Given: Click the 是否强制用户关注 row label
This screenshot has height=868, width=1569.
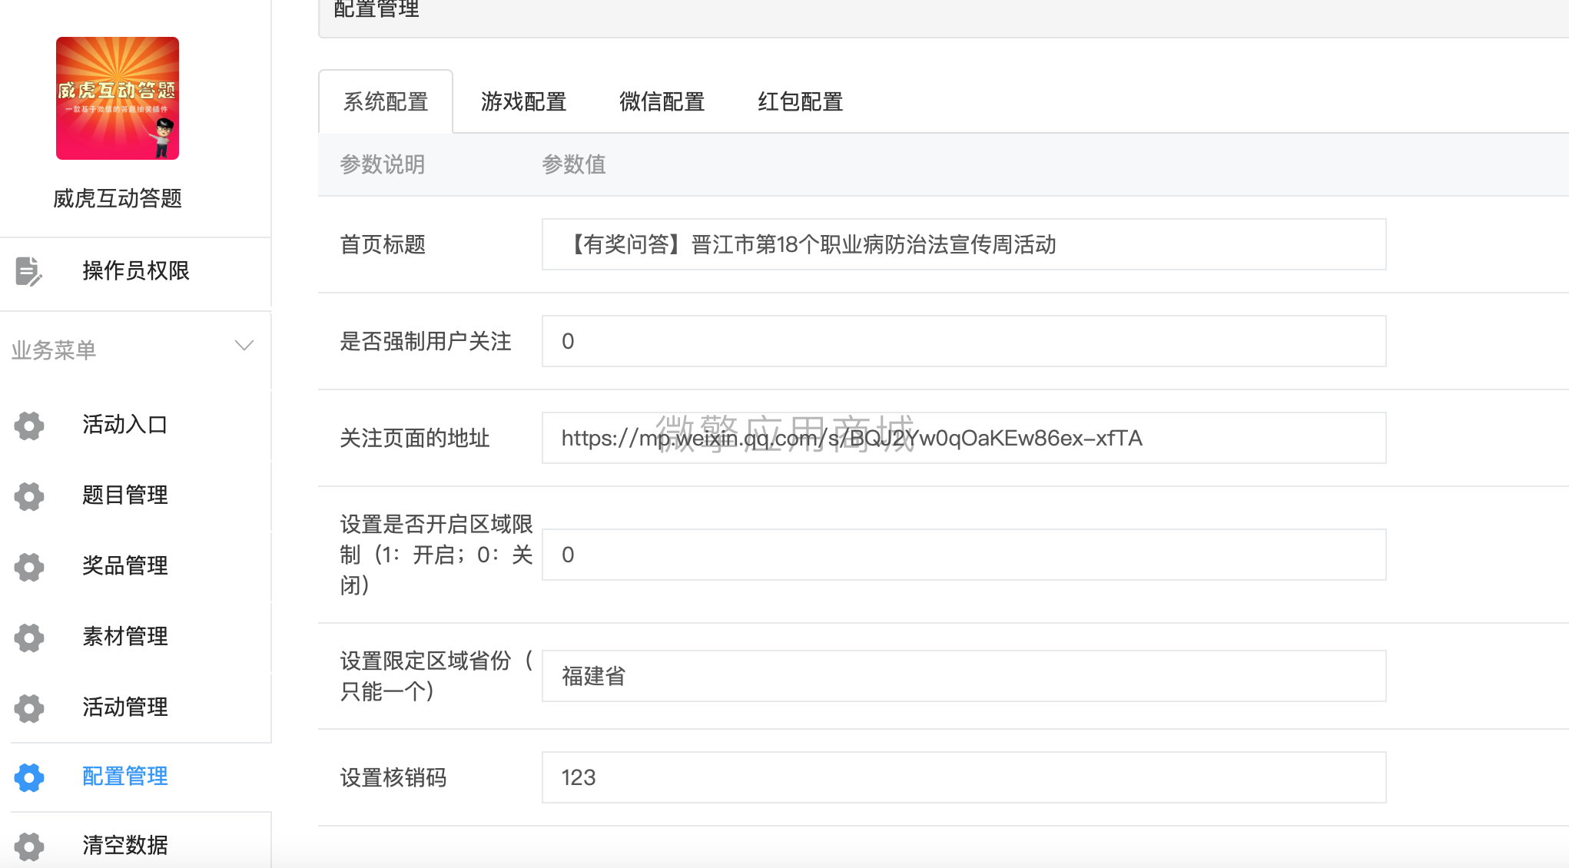Looking at the screenshot, I should (x=426, y=342).
